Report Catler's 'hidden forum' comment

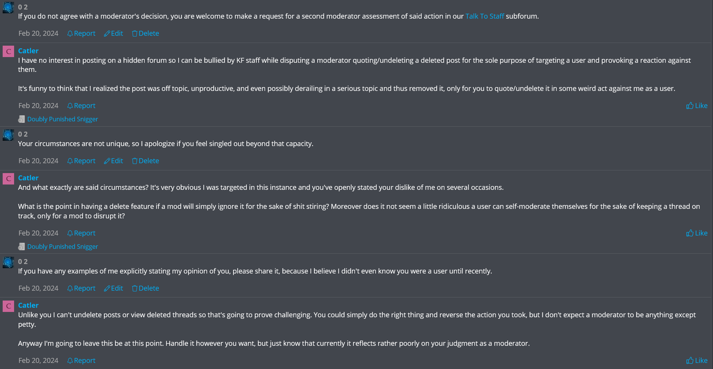click(x=81, y=106)
